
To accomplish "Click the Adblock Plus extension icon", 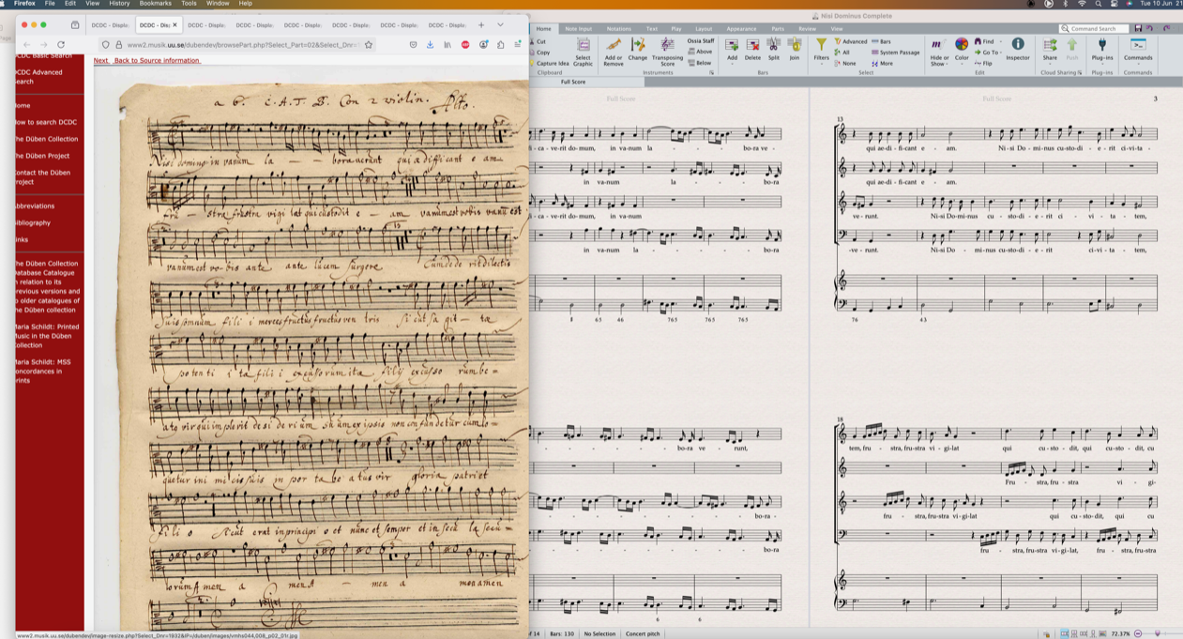I will point(465,45).
